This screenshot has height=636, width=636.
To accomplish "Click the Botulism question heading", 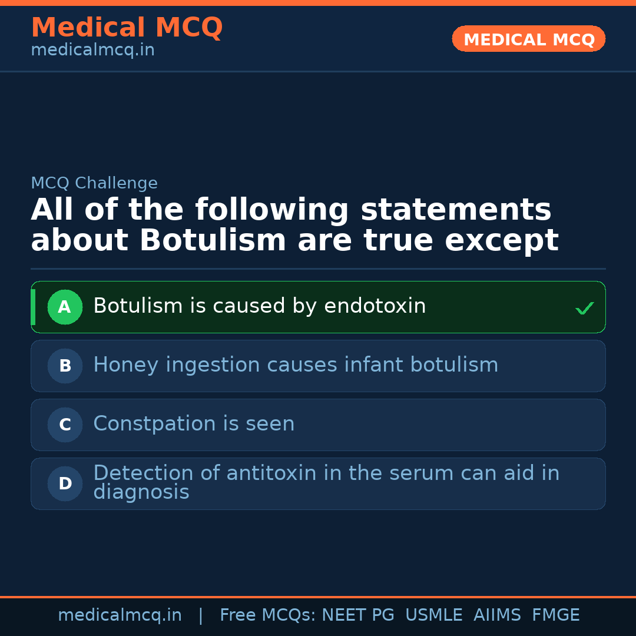I will (294, 226).
